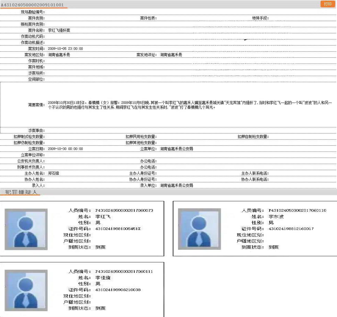
Task: Click the avatar in the top-left suspect card
Action: click(26, 229)
